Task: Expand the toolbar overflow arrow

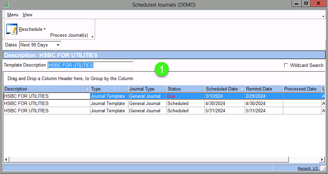Action: [x=92, y=37]
